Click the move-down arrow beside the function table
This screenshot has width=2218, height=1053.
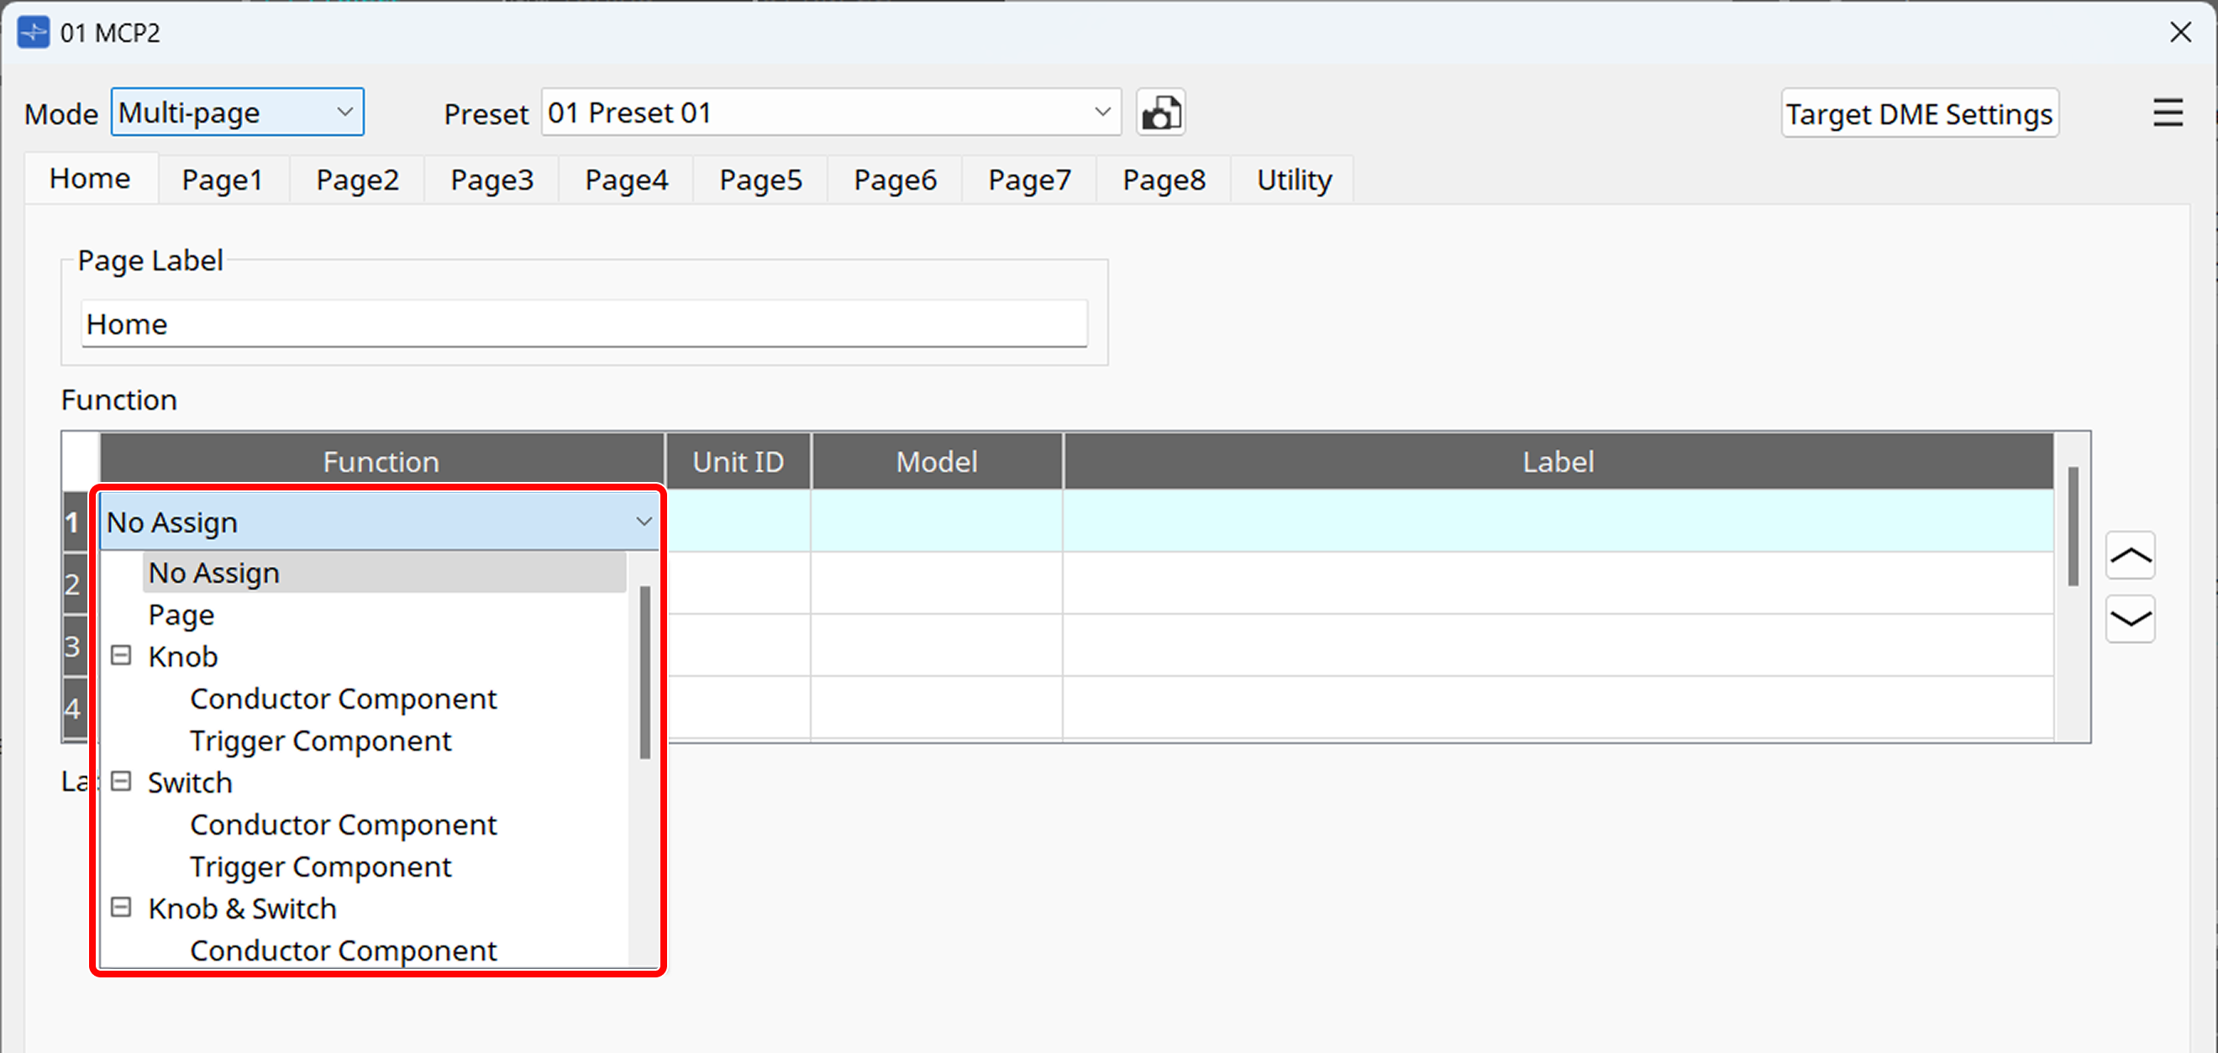2130,620
